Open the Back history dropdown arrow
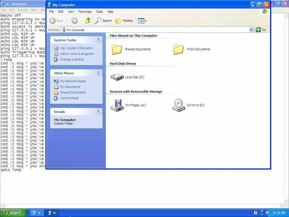 pos(67,21)
